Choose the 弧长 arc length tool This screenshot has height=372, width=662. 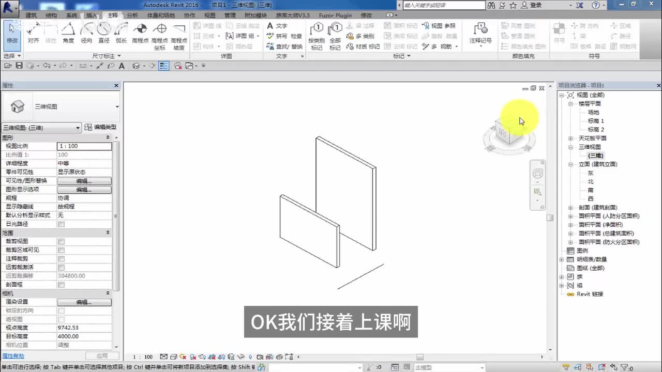[x=121, y=34]
